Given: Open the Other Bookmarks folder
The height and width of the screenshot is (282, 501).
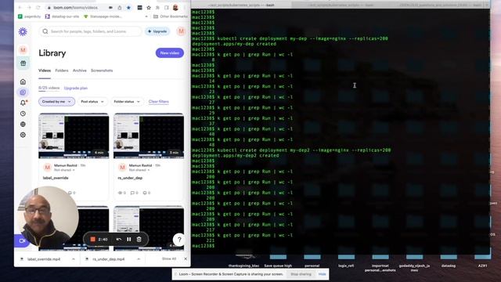Looking at the screenshot, I should coord(171,16).
